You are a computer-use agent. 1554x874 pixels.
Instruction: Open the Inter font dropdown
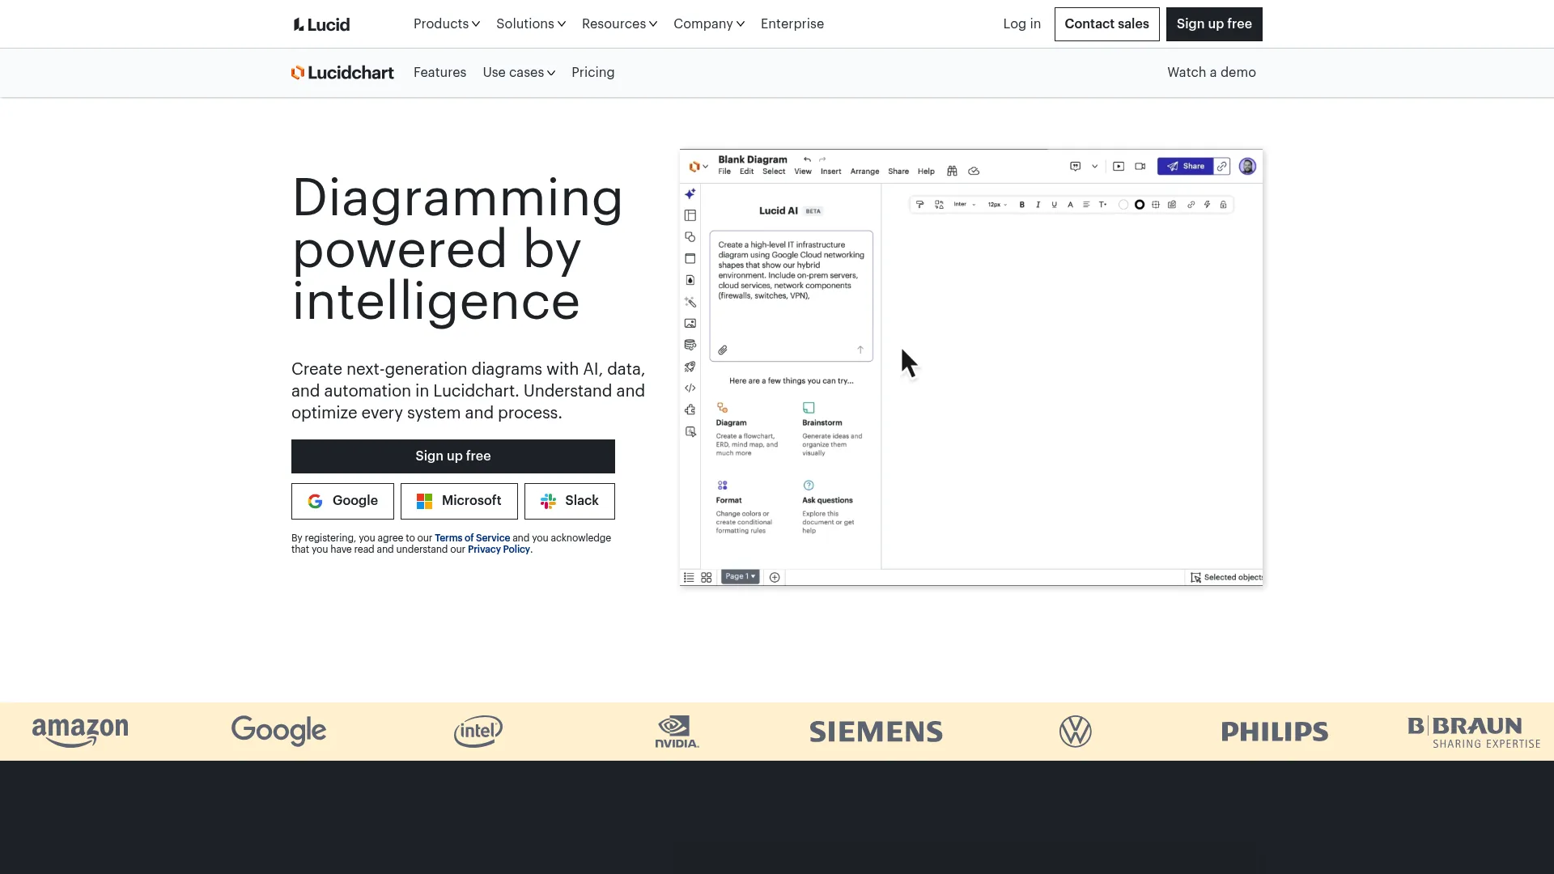965,205
